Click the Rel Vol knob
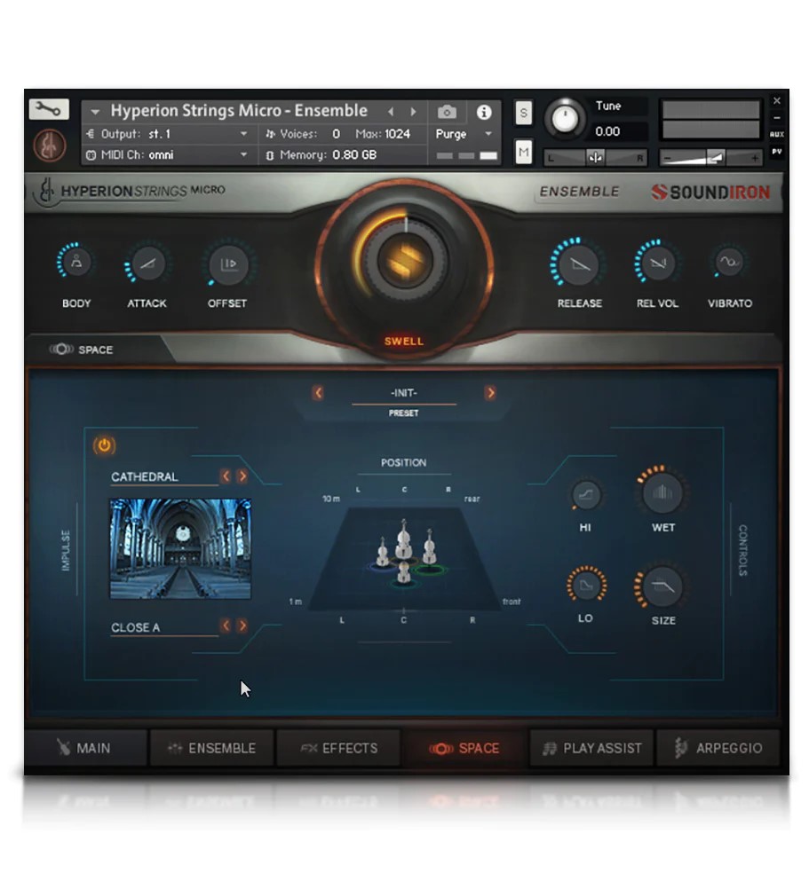This screenshot has width=809, height=889. click(x=658, y=264)
